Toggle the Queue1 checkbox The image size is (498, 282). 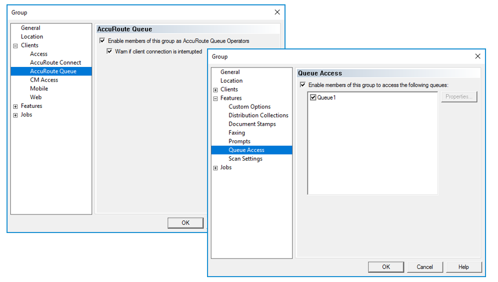pyautogui.click(x=313, y=97)
